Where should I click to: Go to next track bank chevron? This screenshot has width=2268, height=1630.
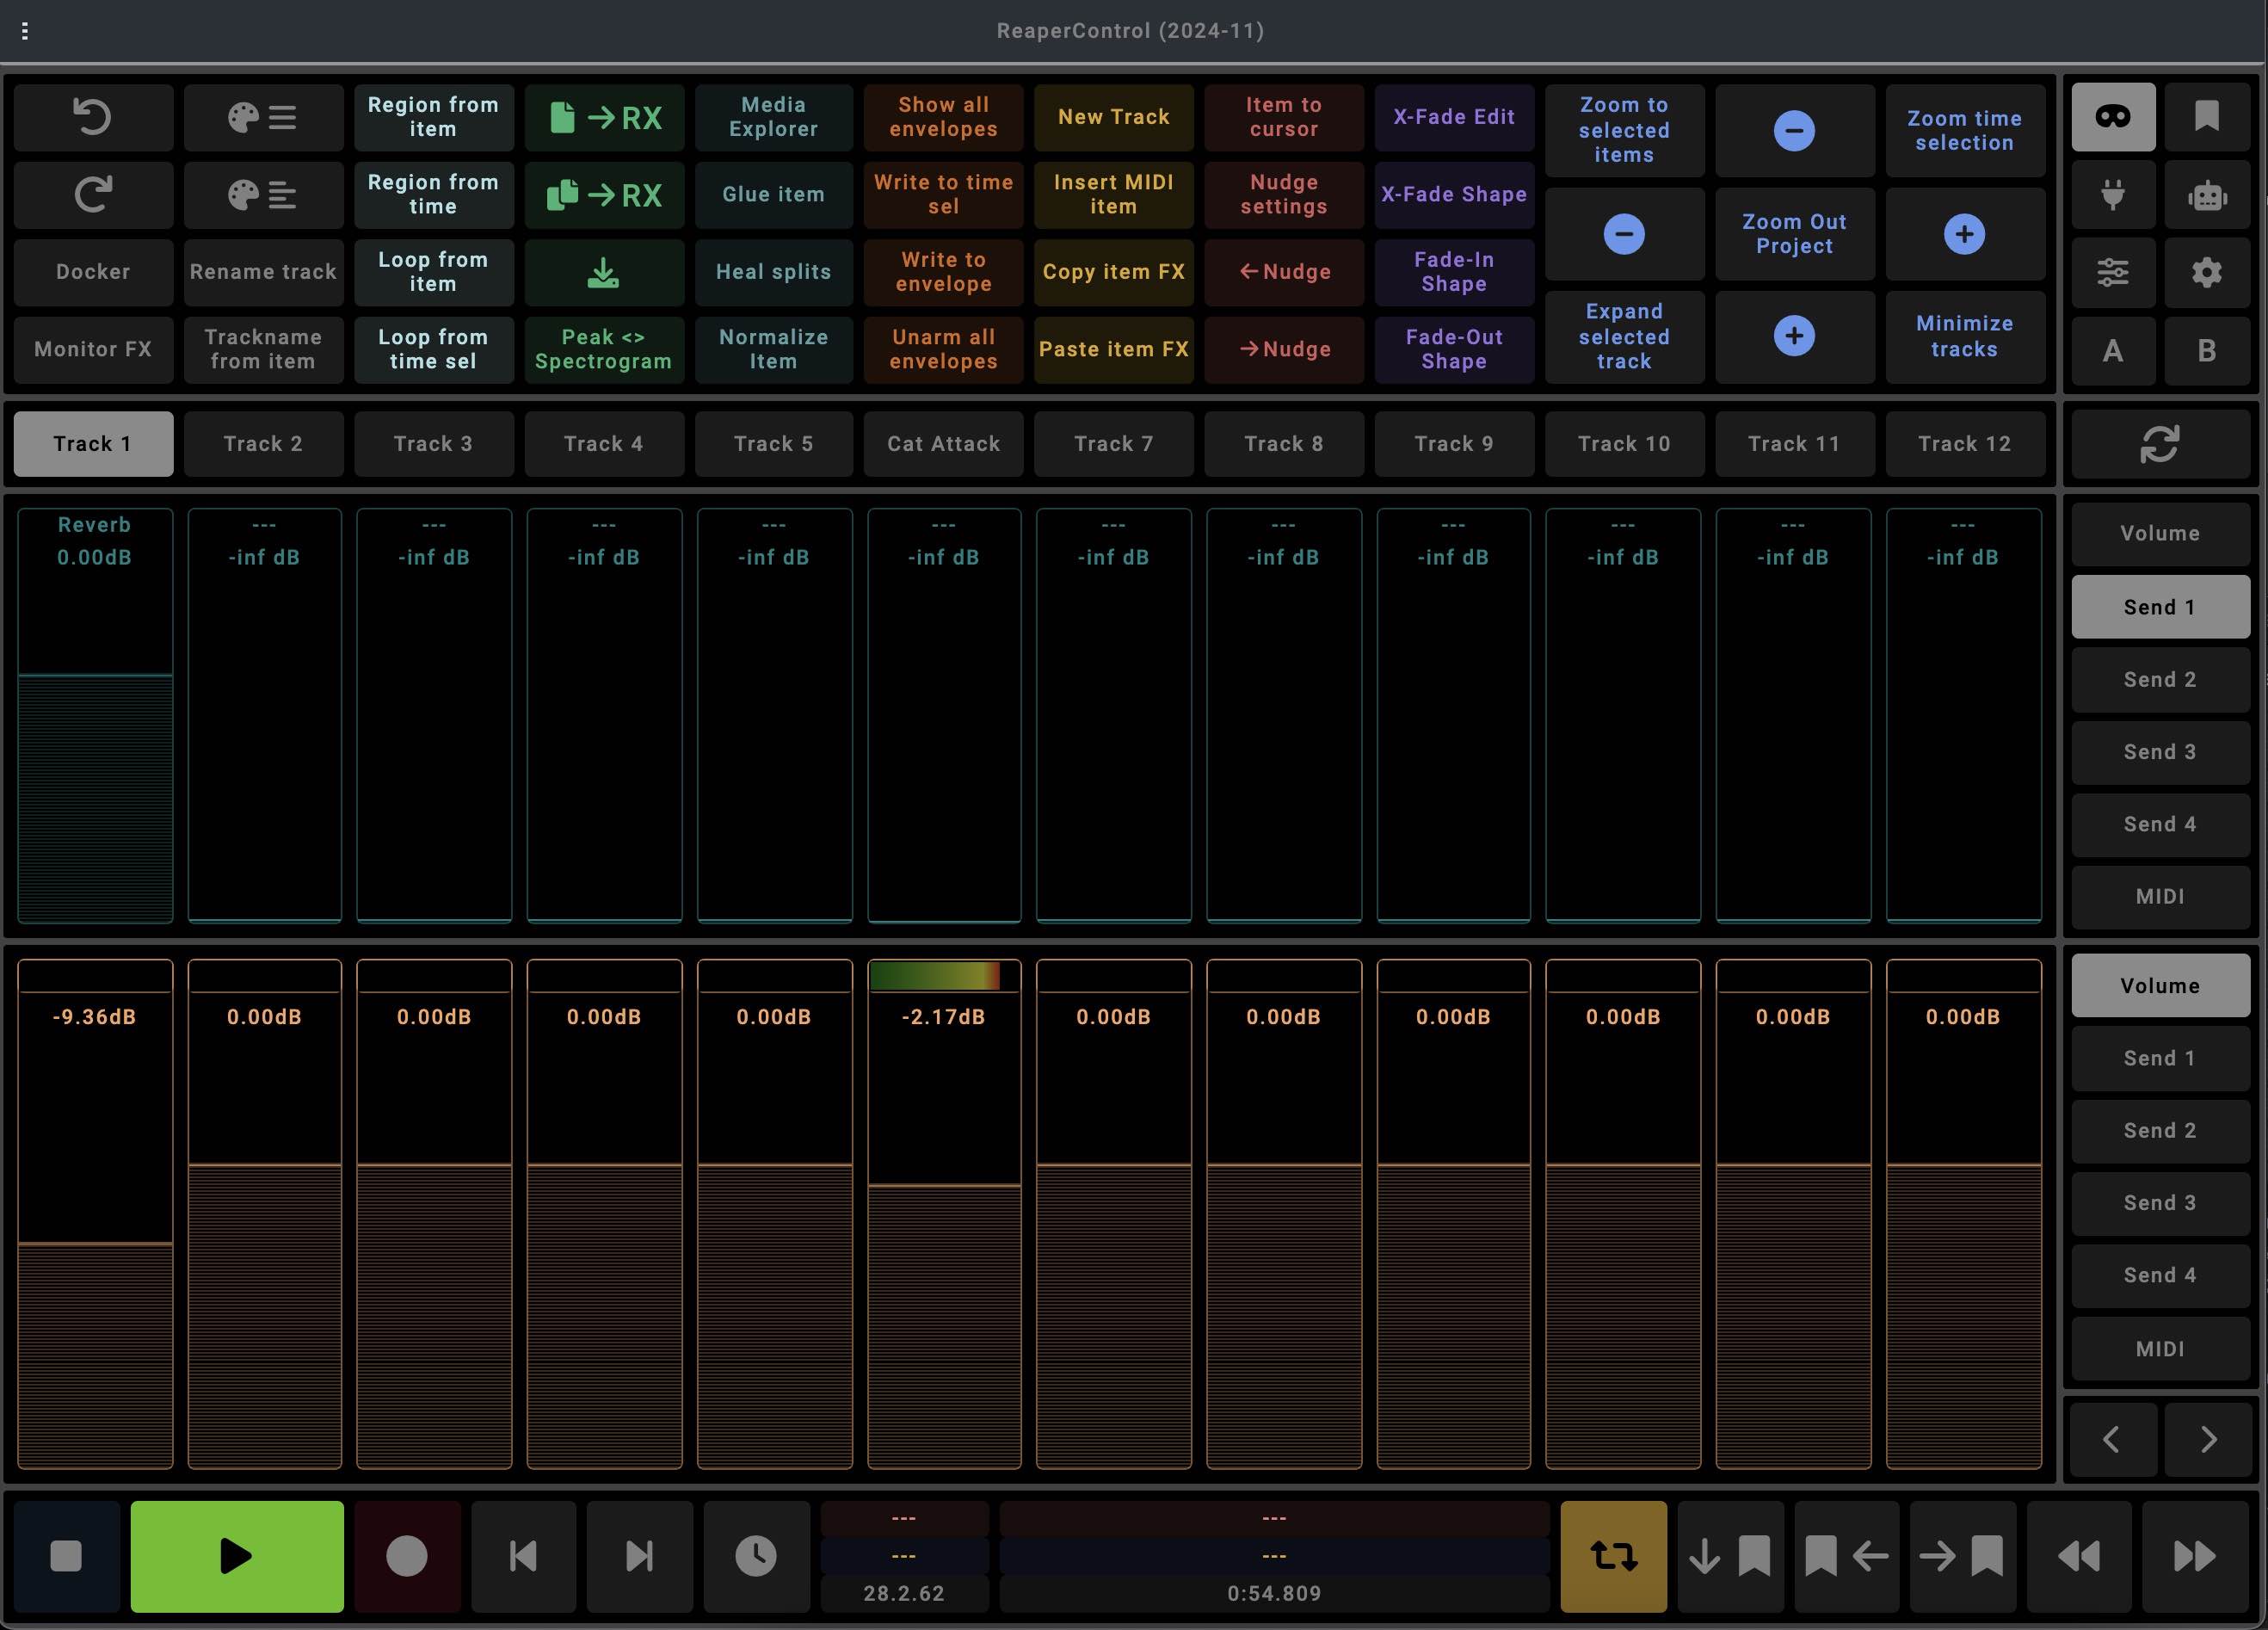coord(2207,1439)
